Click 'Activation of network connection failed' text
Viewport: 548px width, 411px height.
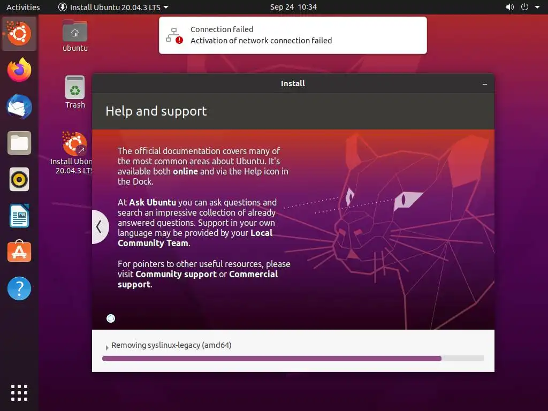click(261, 41)
